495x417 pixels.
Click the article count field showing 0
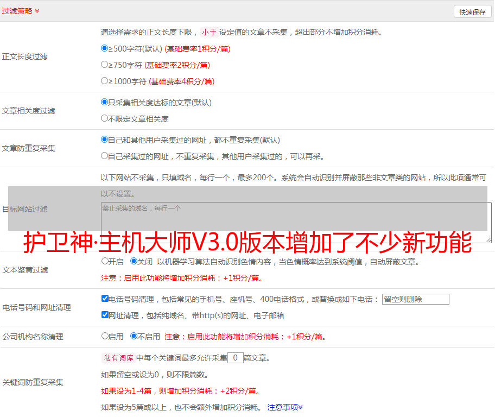click(236, 358)
